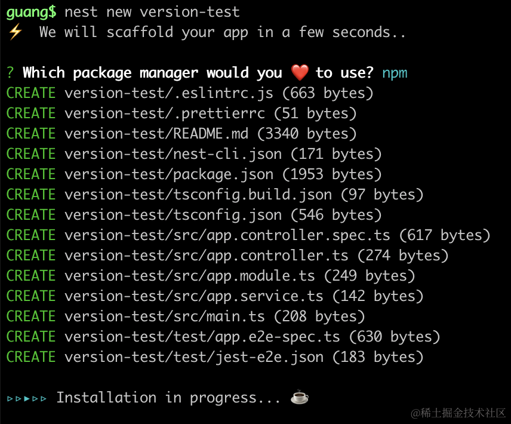Click the "nest new version-test" command text

pos(152,11)
